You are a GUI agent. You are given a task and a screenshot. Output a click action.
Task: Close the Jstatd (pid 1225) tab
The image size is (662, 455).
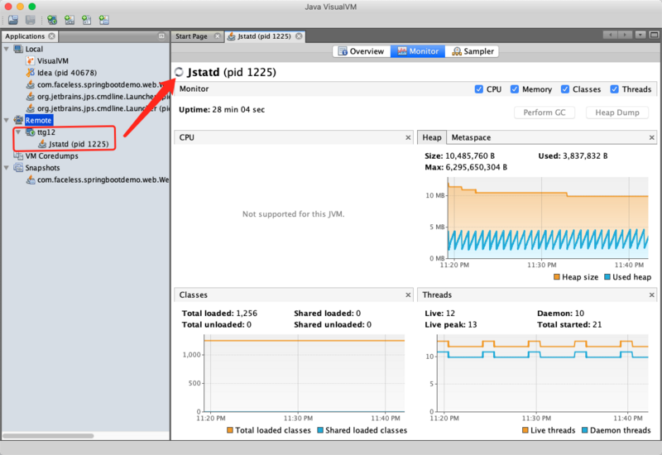pyautogui.click(x=299, y=36)
